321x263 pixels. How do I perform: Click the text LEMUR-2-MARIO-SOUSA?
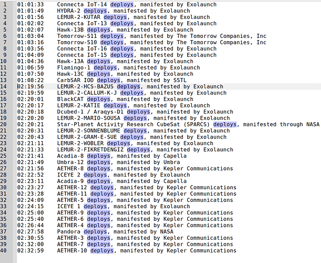[x=89, y=118]
